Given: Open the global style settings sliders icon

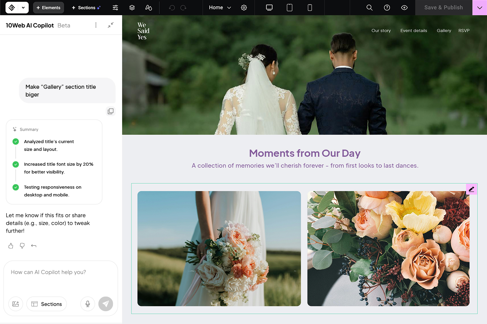Looking at the screenshot, I should click(115, 7).
